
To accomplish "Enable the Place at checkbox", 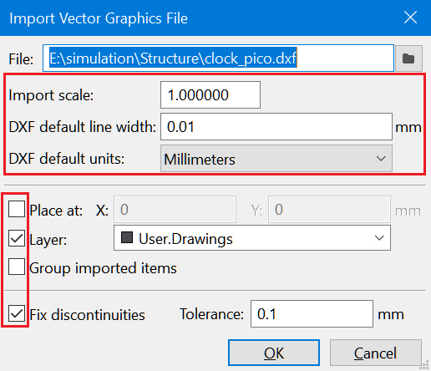I will coord(17,209).
